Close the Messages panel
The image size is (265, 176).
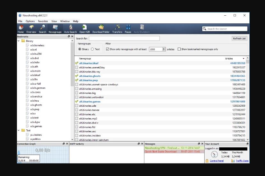tap(202, 144)
